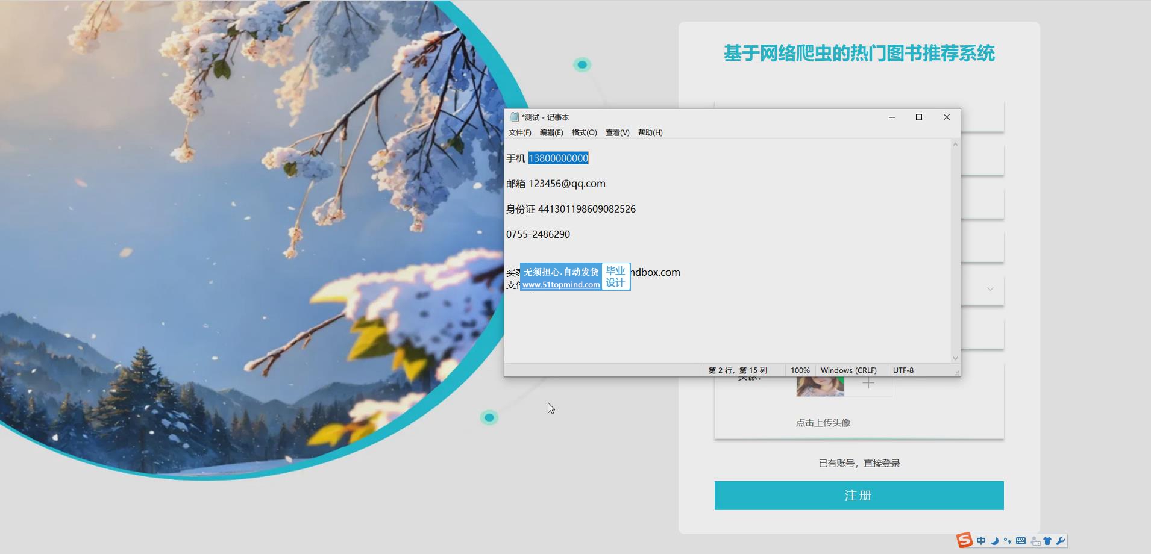Open the IME skin shirt icon
This screenshot has height=554, width=1151.
(x=1047, y=541)
